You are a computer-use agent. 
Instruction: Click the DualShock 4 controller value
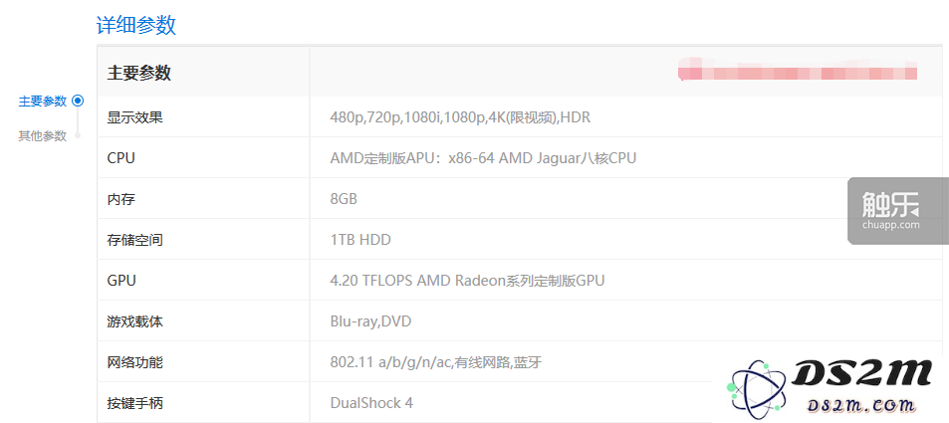click(x=371, y=403)
